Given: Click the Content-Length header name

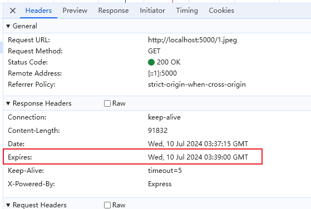Looking at the screenshot, I should [x=34, y=131].
